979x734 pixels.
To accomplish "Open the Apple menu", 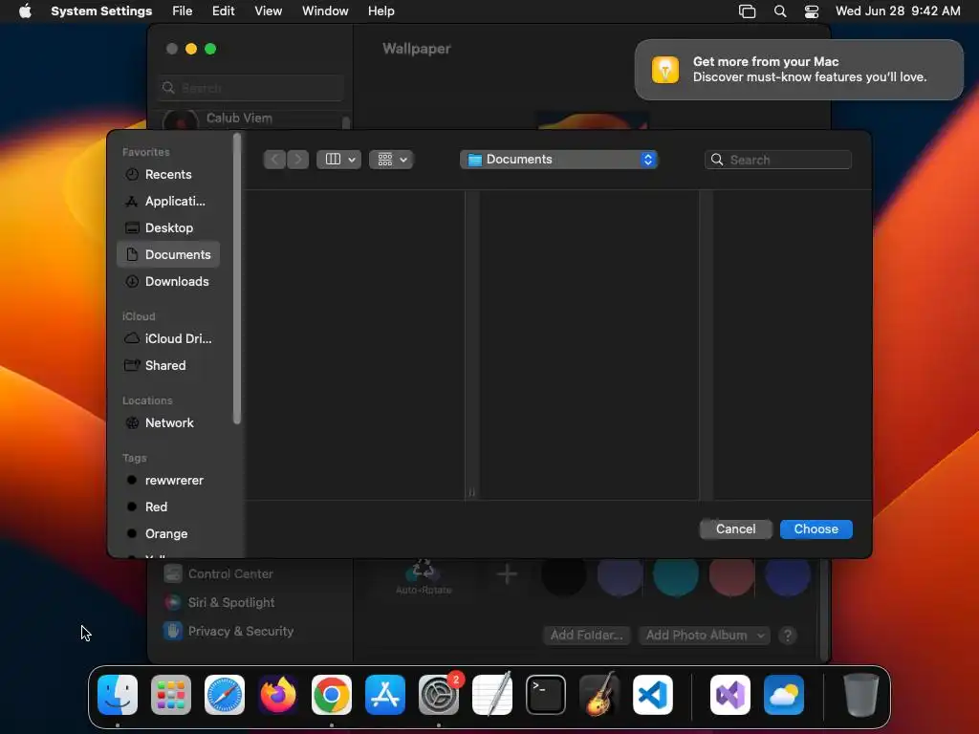I will pos(25,11).
